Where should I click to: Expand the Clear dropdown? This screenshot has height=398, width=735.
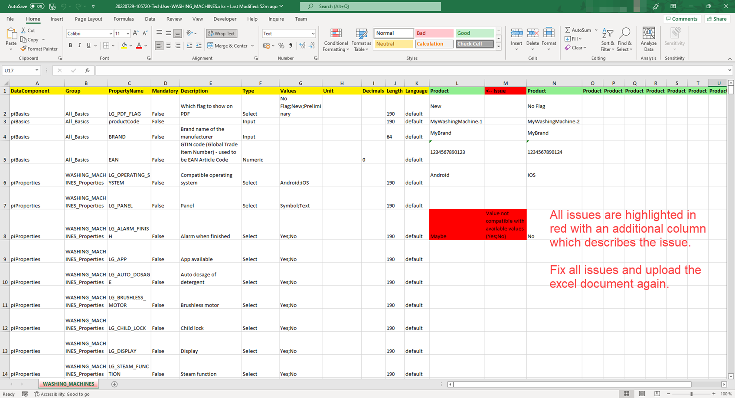(585, 48)
